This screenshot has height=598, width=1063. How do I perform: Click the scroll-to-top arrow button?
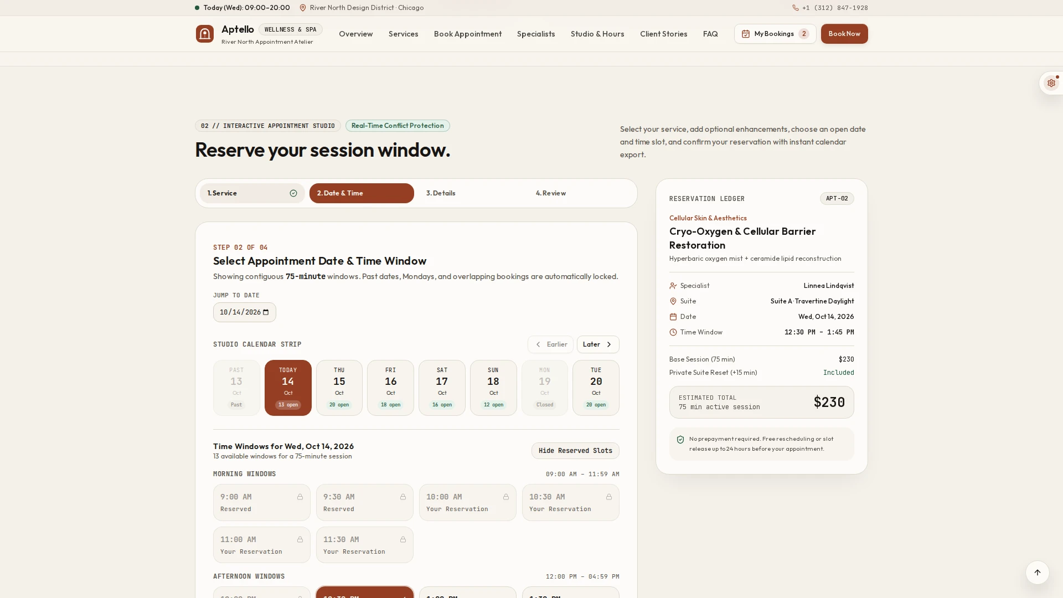point(1037,573)
